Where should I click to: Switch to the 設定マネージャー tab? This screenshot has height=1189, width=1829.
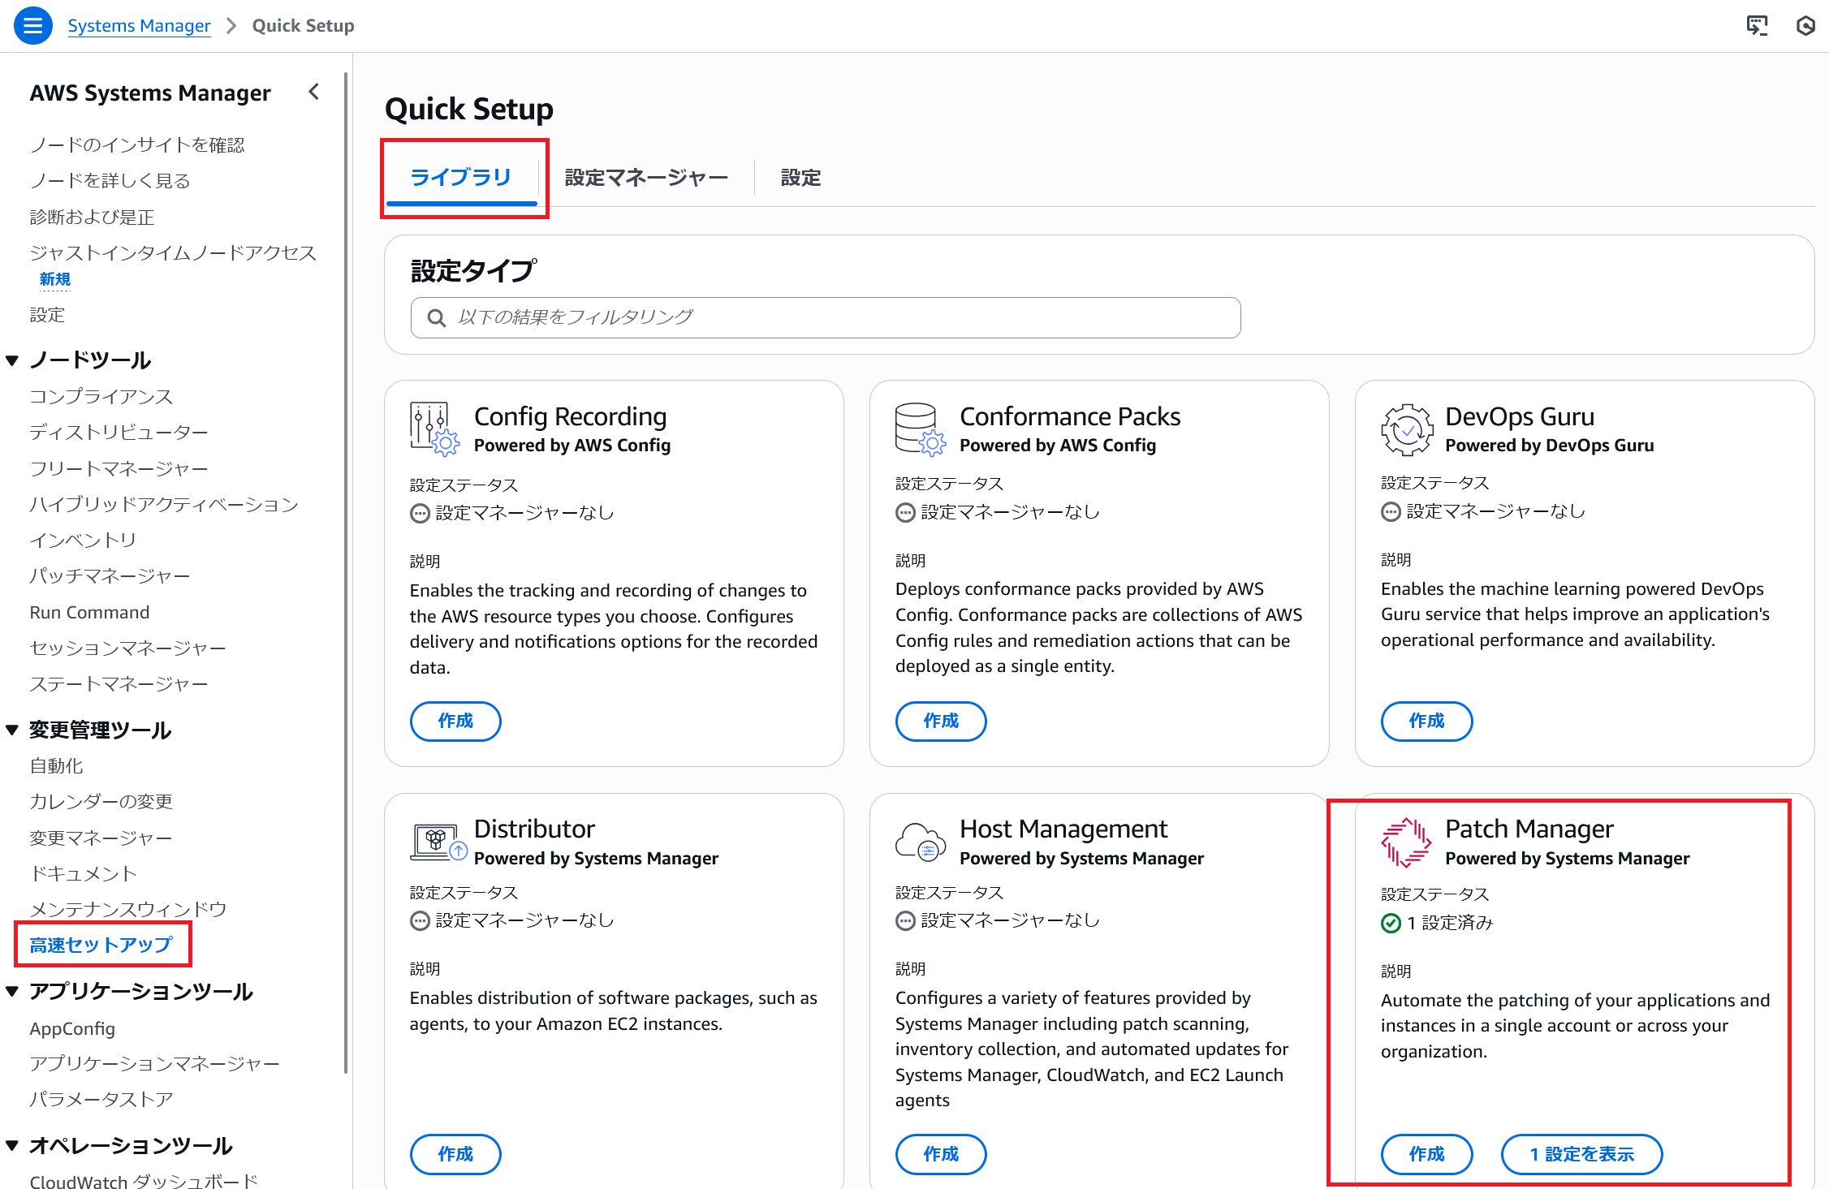(x=645, y=178)
